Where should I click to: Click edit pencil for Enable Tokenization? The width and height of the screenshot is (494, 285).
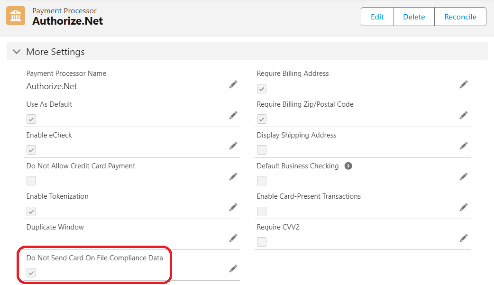pos(233,207)
